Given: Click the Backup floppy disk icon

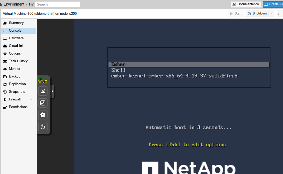Looking at the screenshot, I should [x=5, y=76].
